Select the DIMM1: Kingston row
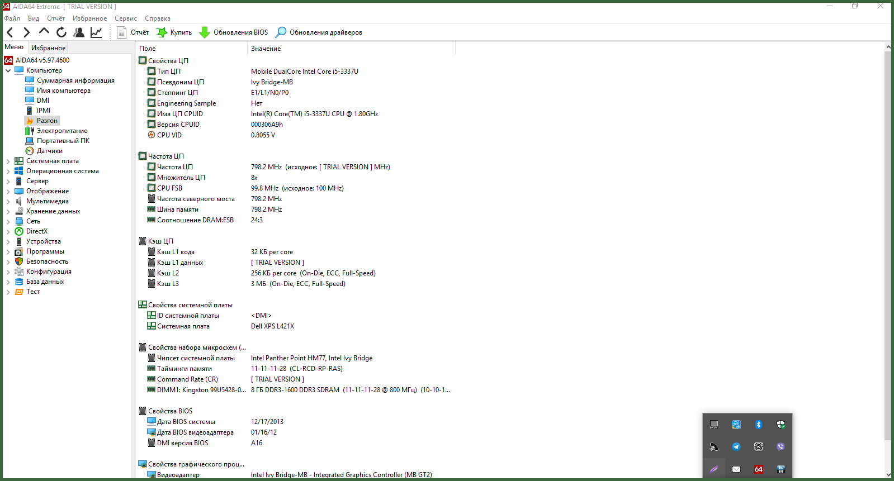Viewport: 894px width, 481px height. [295, 390]
